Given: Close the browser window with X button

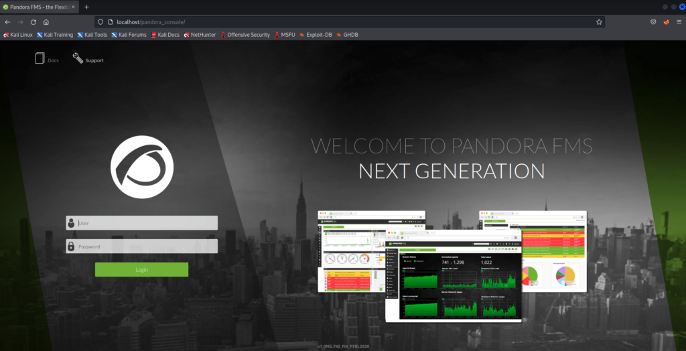Looking at the screenshot, I should click(682, 7).
